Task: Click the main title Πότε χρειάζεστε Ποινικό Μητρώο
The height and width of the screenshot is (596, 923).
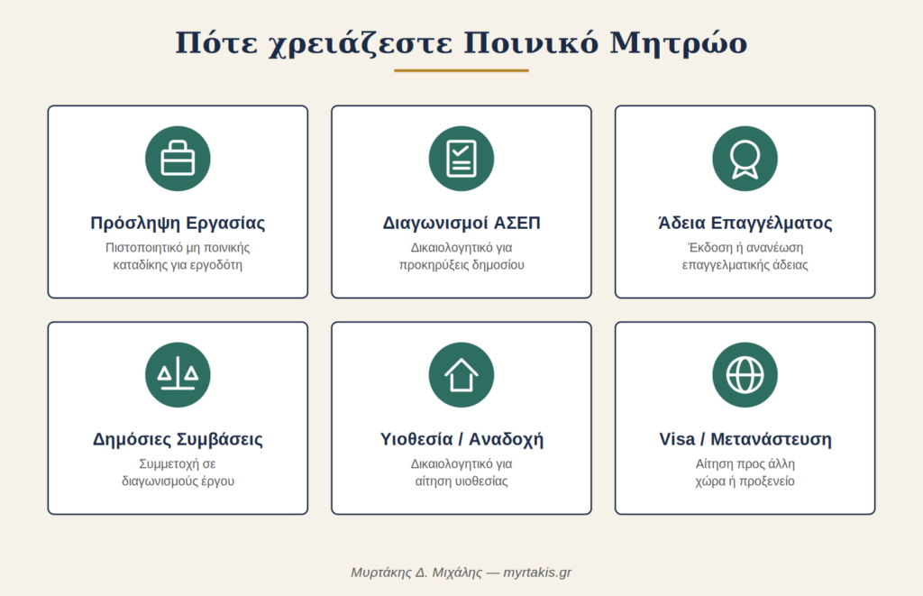Action: [461, 43]
